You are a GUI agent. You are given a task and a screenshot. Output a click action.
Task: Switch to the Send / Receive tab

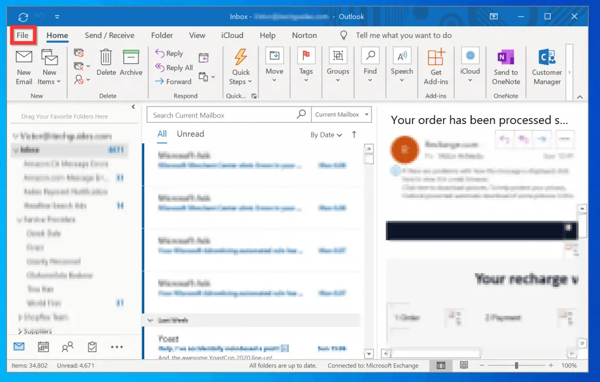point(110,35)
